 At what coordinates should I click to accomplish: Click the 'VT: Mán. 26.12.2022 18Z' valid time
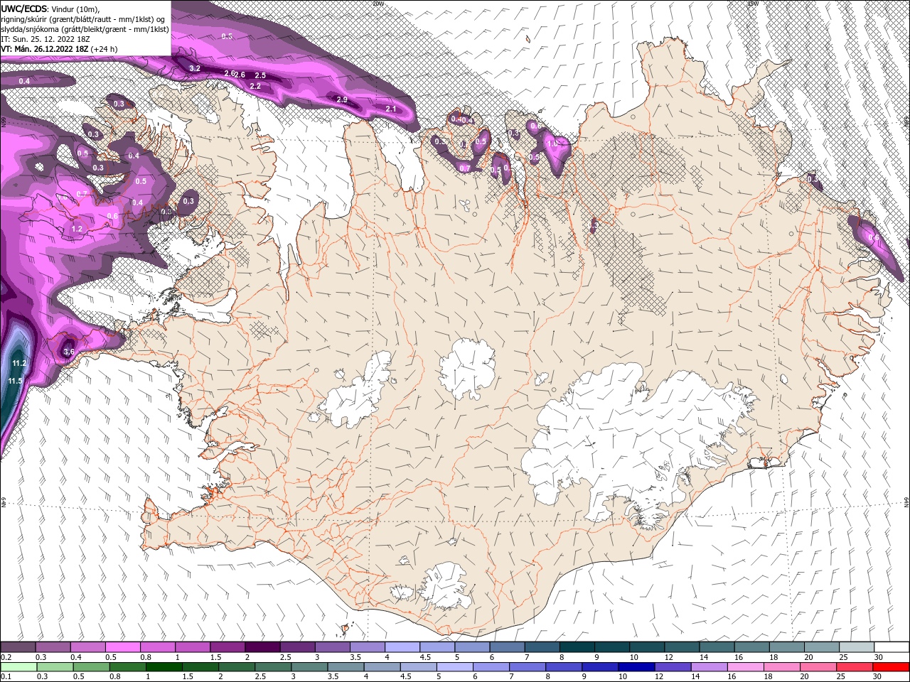(44, 49)
